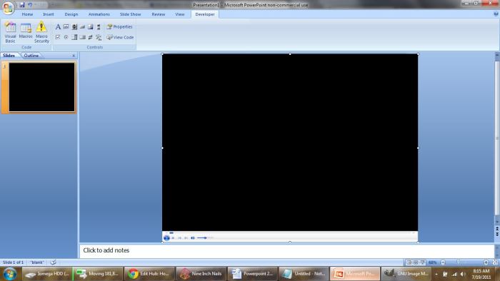The image size is (500, 281).
Task: Select the Option Button control icon
Action: pyautogui.click(x=66, y=37)
